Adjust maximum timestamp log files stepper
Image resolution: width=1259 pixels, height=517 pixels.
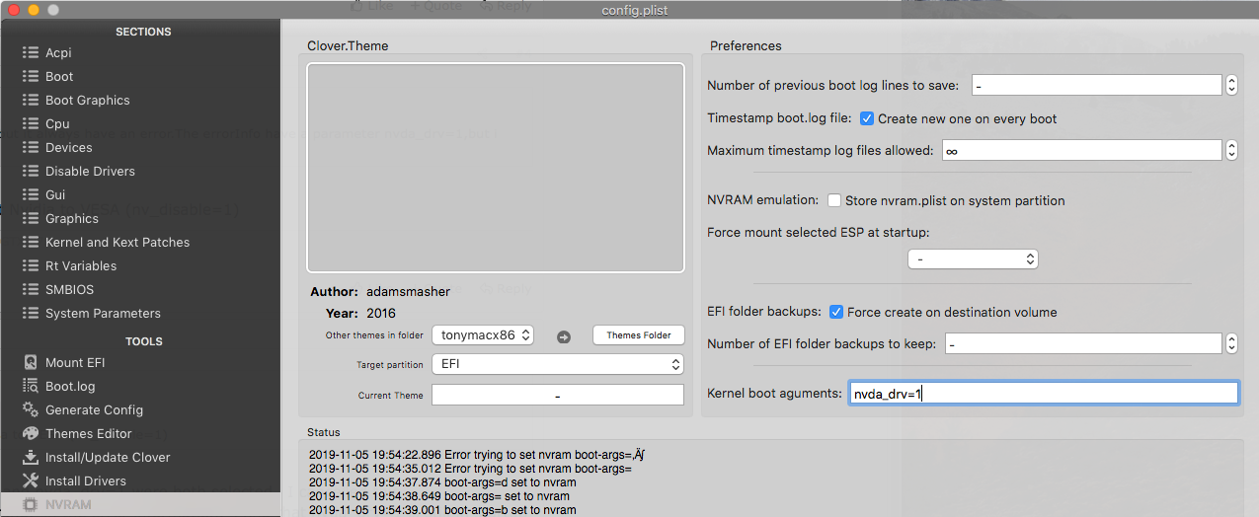[1231, 151]
